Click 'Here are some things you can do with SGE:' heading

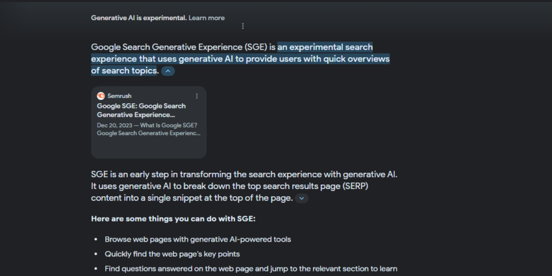tap(173, 218)
